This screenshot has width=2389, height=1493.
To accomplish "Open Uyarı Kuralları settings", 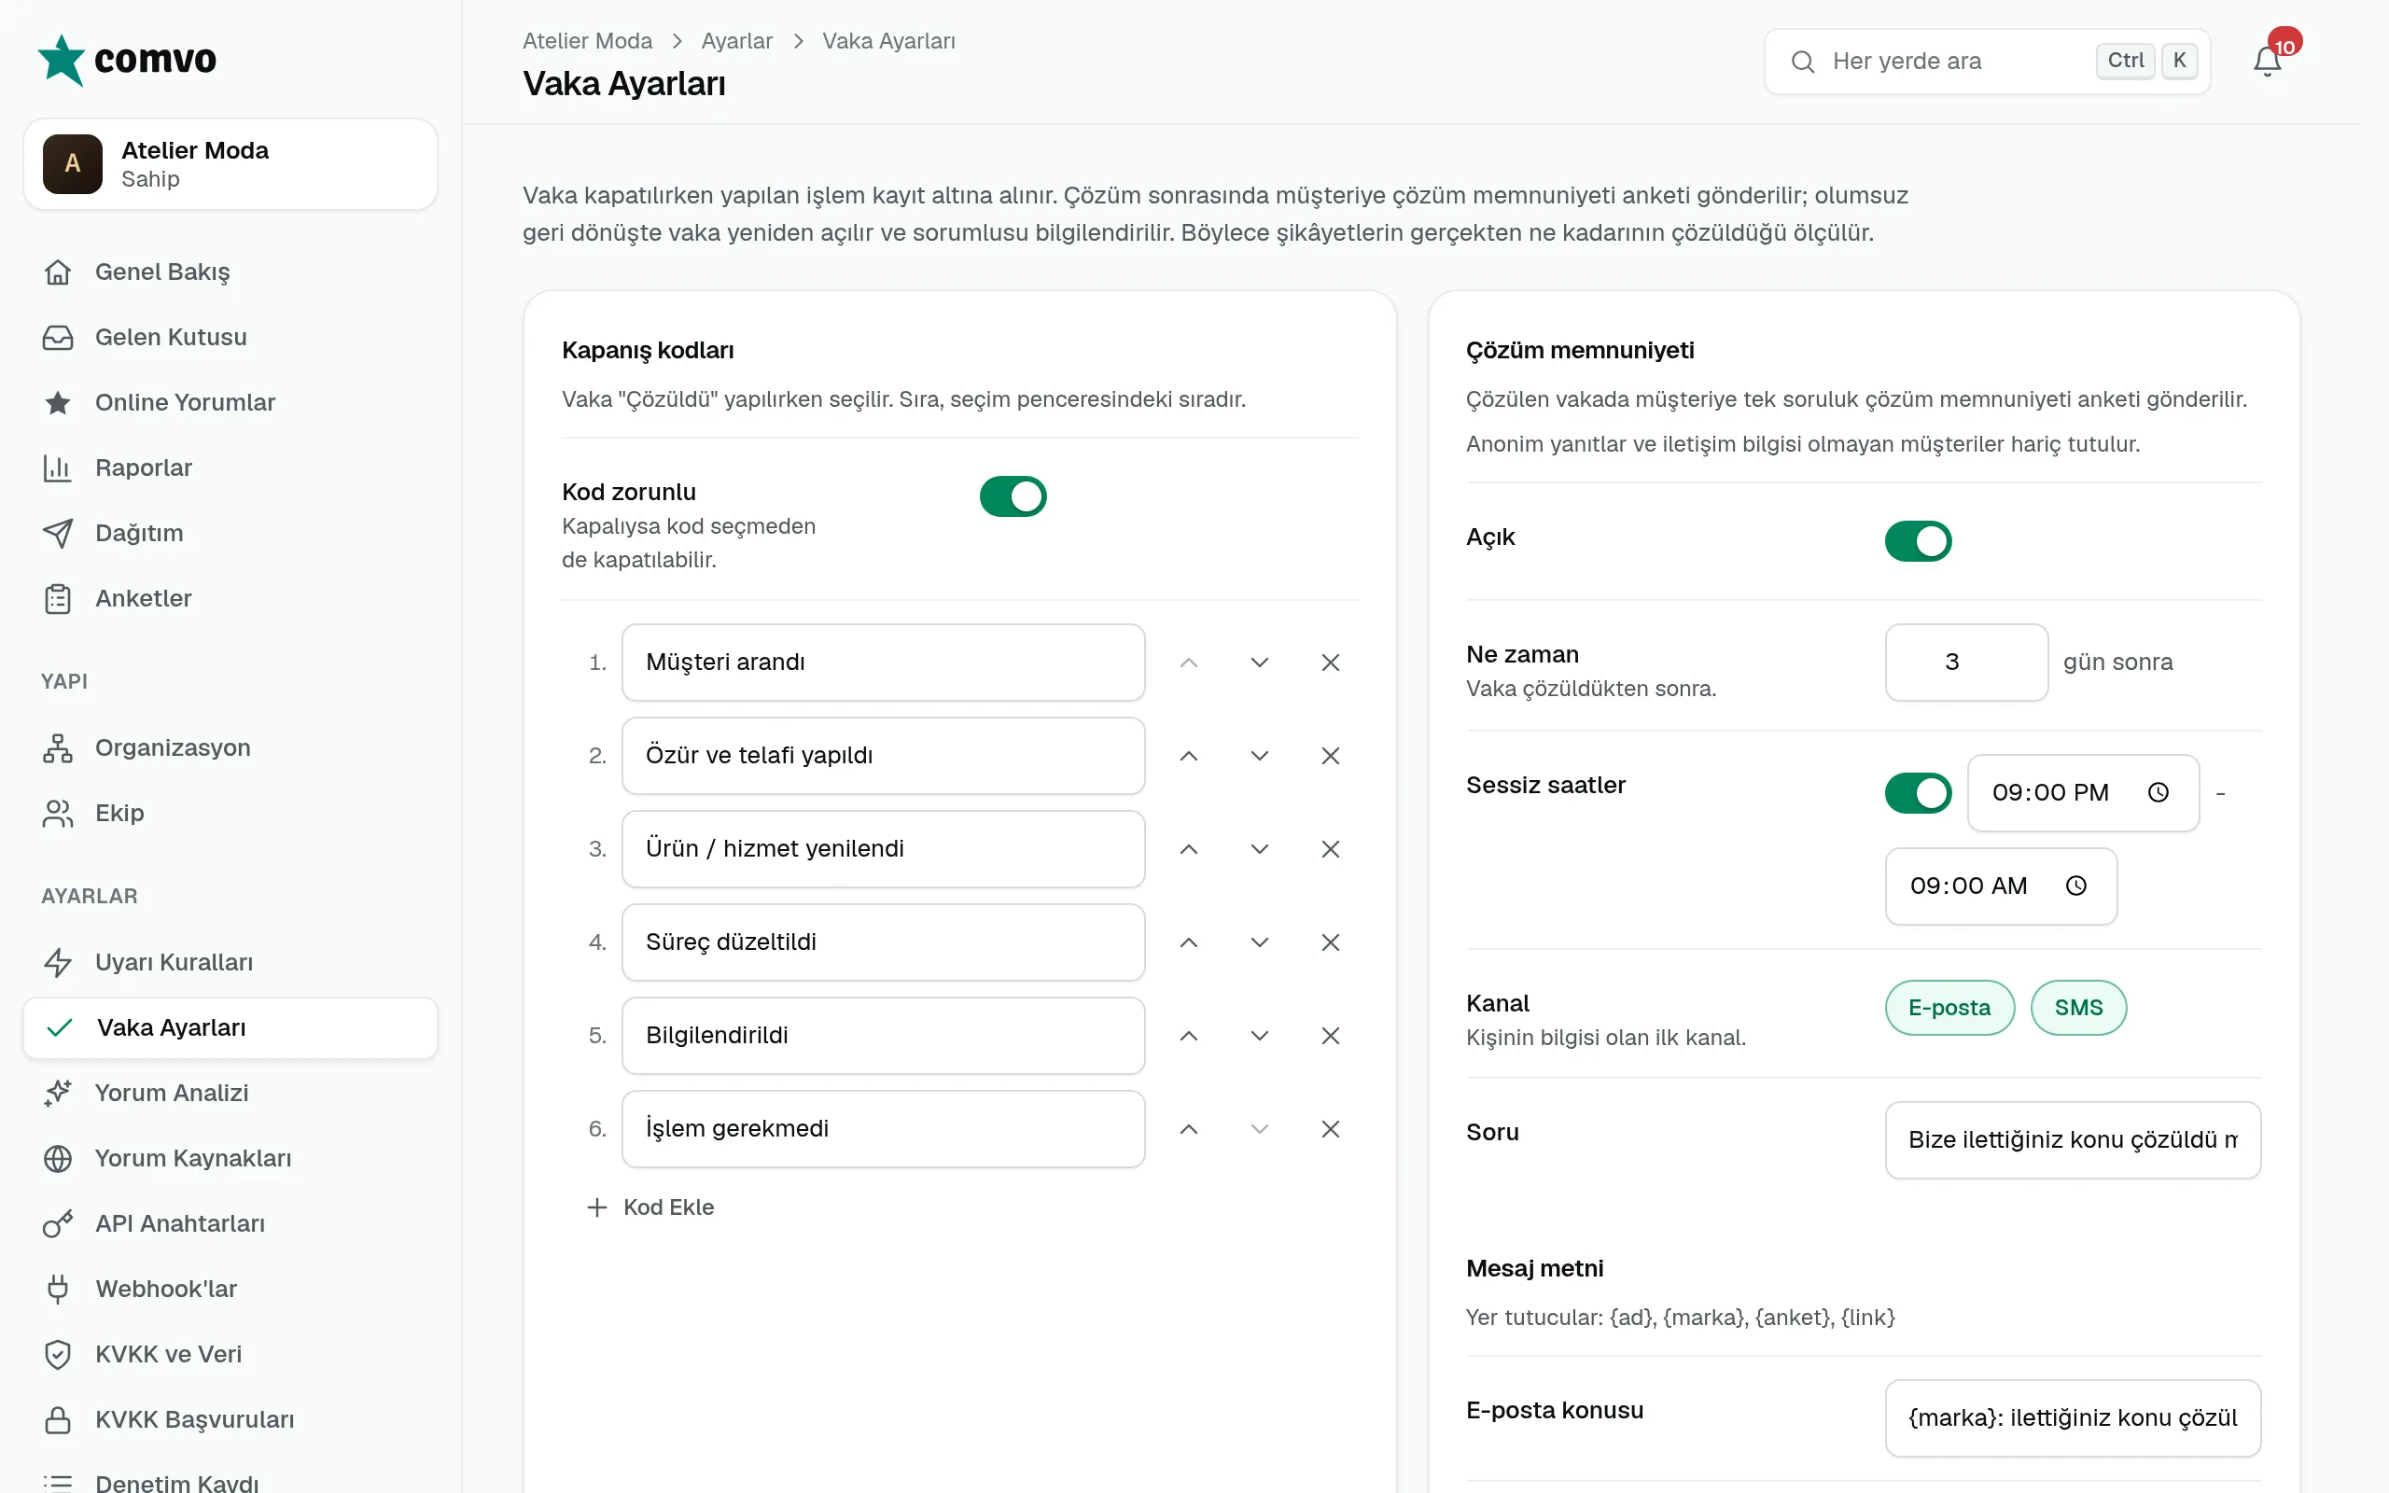I will [x=230, y=962].
